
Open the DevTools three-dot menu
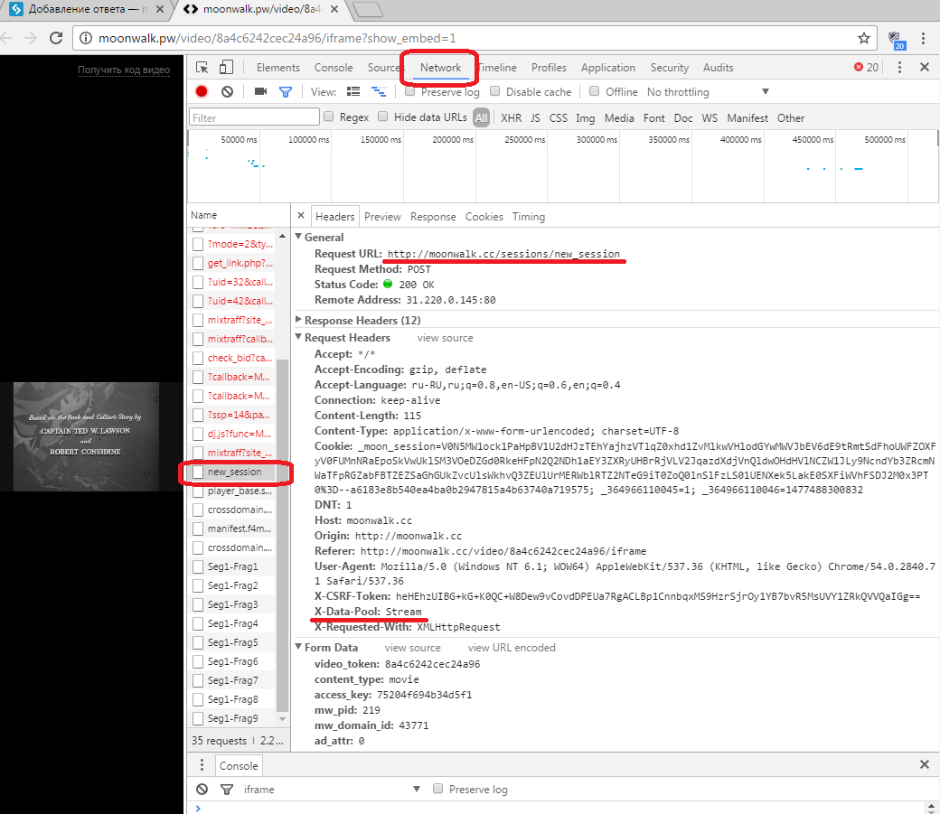pyautogui.click(x=899, y=68)
